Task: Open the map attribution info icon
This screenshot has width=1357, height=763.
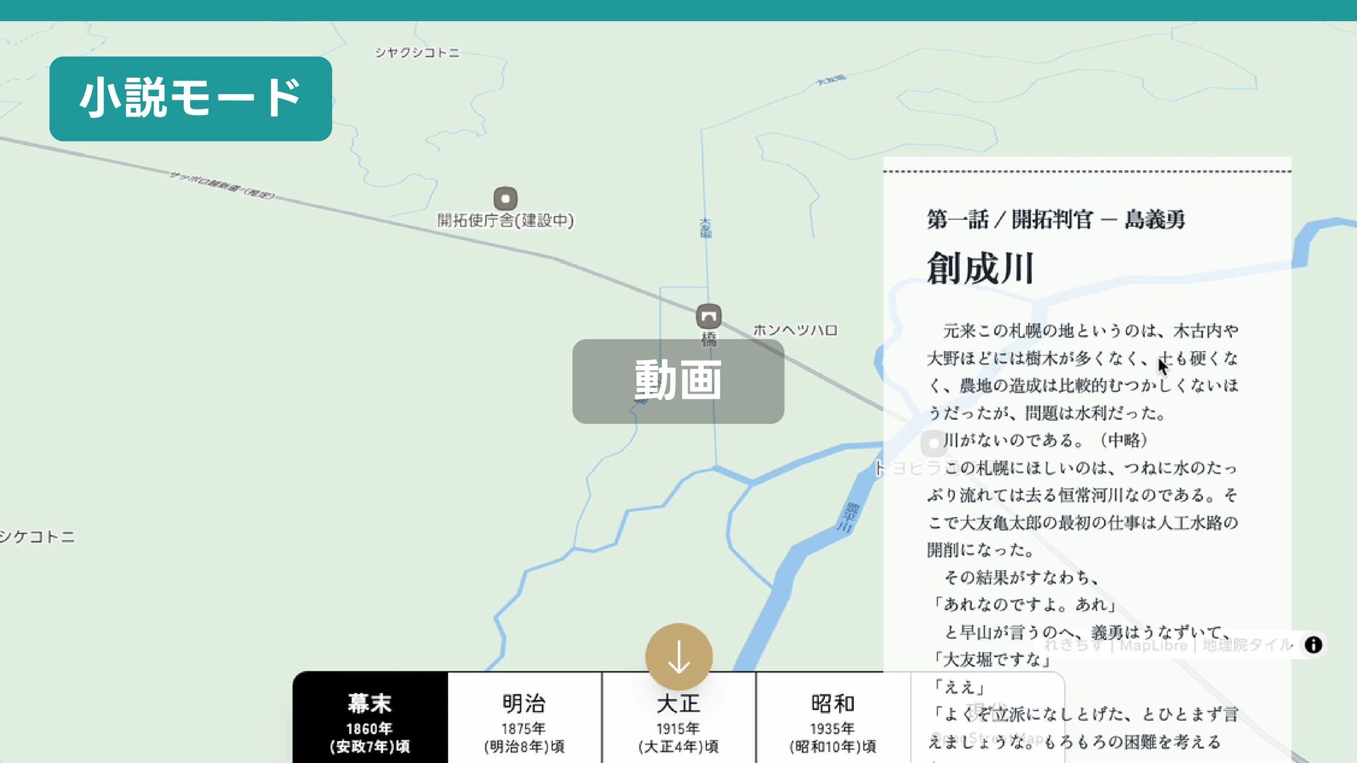Action: (x=1313, y=645)
